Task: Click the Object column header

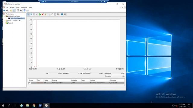Action: coord(93,80)
